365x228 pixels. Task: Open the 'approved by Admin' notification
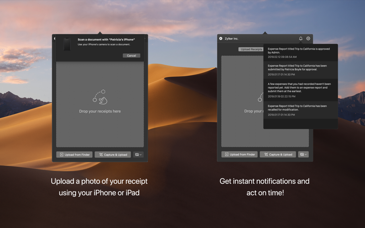coord(301,53)
